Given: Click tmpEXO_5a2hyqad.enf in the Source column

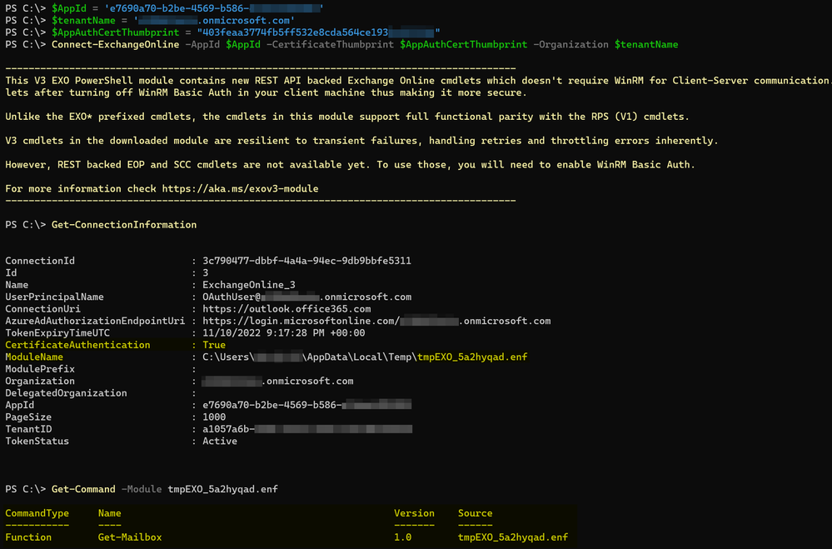Looking at the screenshot, I should click(x=512, y=537).
